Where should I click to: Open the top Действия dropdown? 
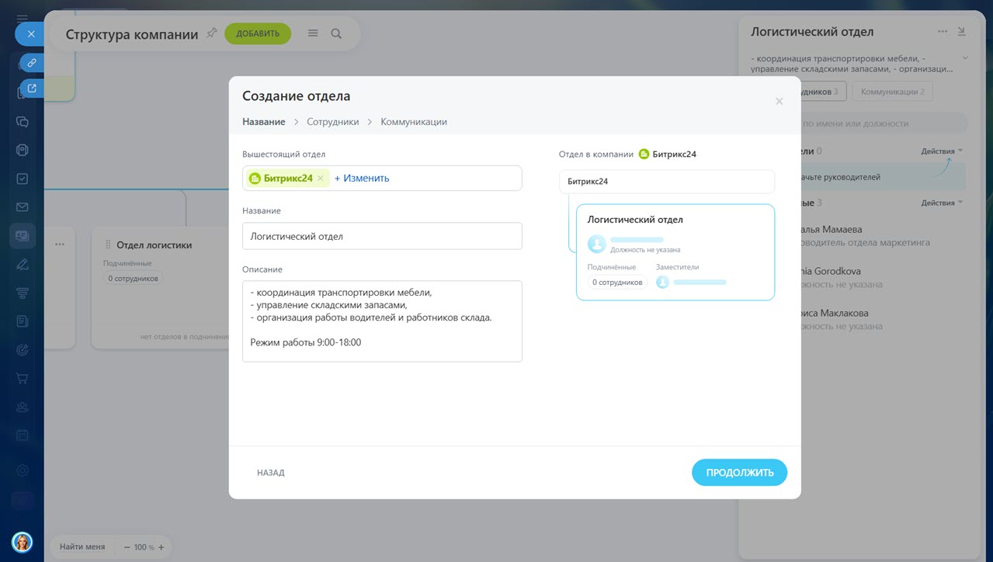tap(942, 151)
